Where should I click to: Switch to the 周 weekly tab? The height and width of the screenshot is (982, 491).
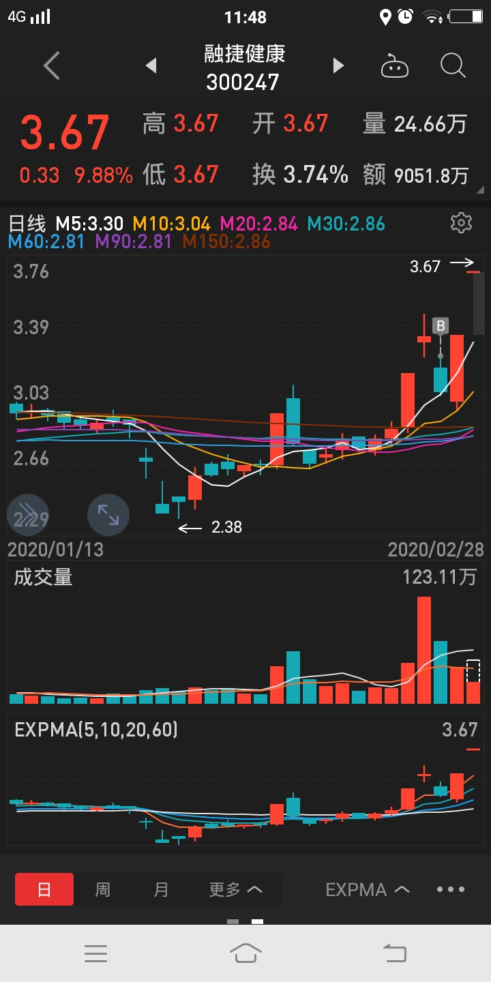pyautogui.click(x=102, y=889)
